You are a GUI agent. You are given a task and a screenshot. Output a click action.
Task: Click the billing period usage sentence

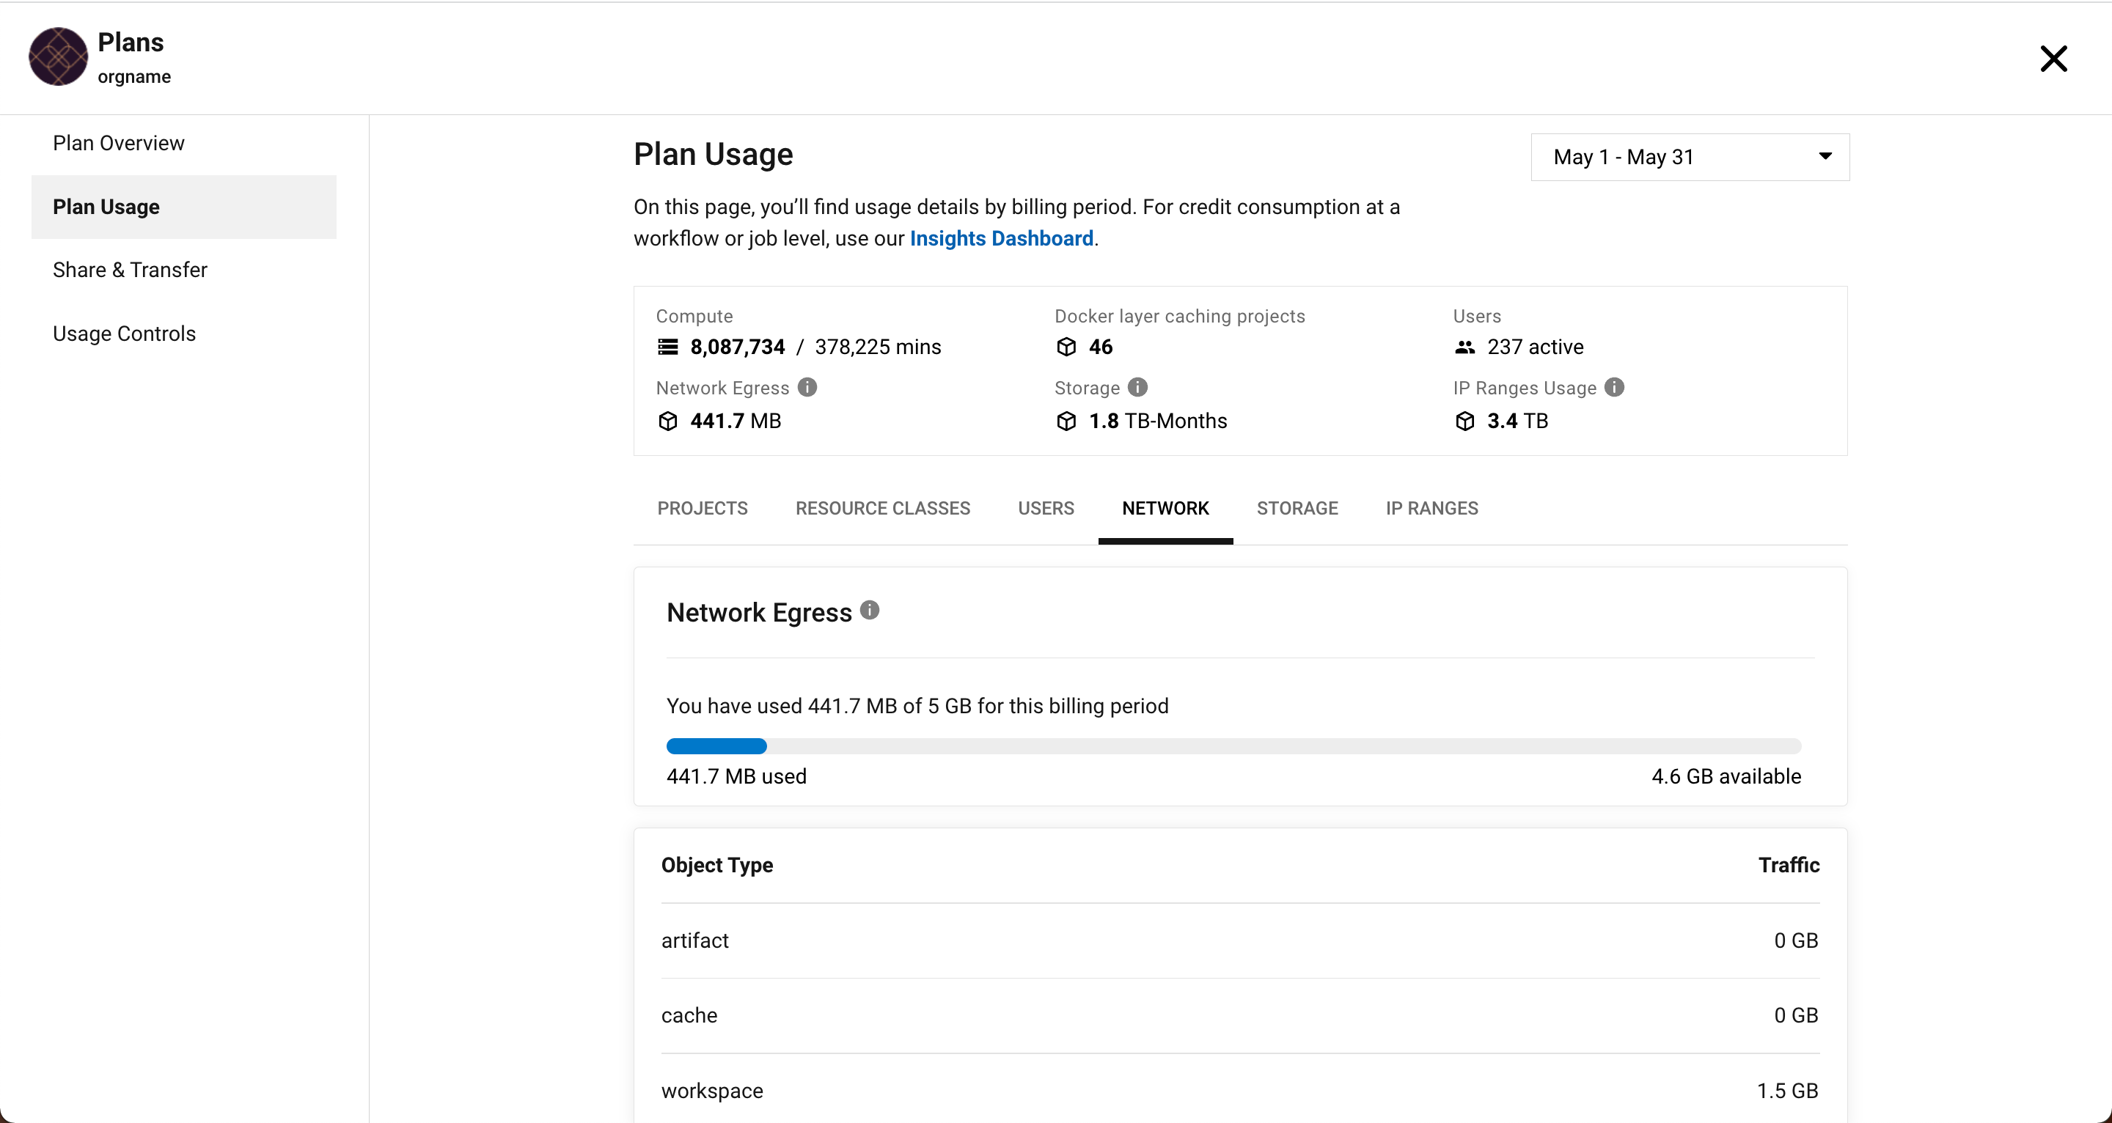tap(917, 707)
